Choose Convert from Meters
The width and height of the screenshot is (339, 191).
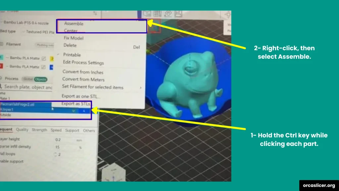tap(83, 79)
